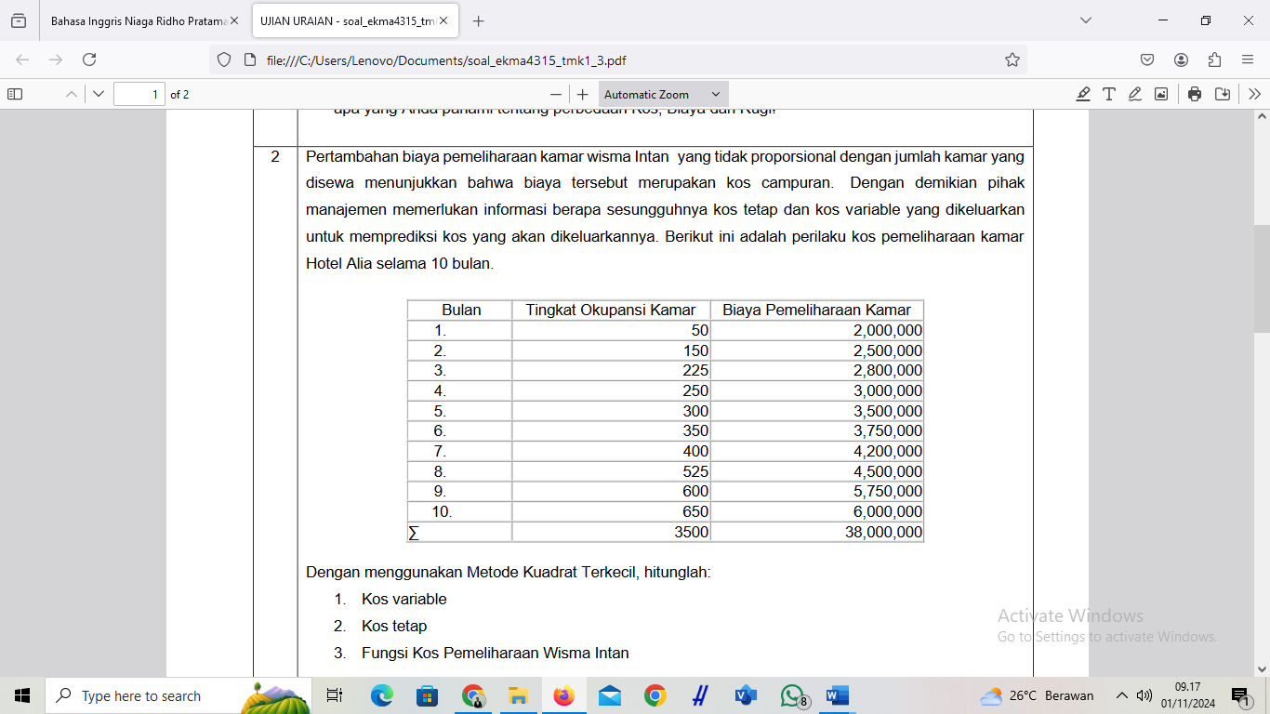This screenshot has width=1270, height=714.
Task: Open the Extensions menu
Action: (x=1214, y=59)
